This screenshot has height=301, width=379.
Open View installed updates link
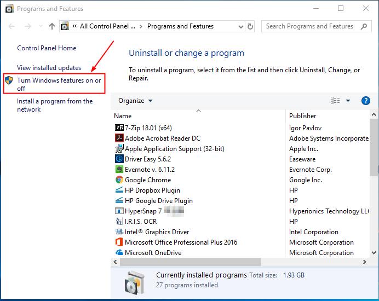tap(49, 68)
